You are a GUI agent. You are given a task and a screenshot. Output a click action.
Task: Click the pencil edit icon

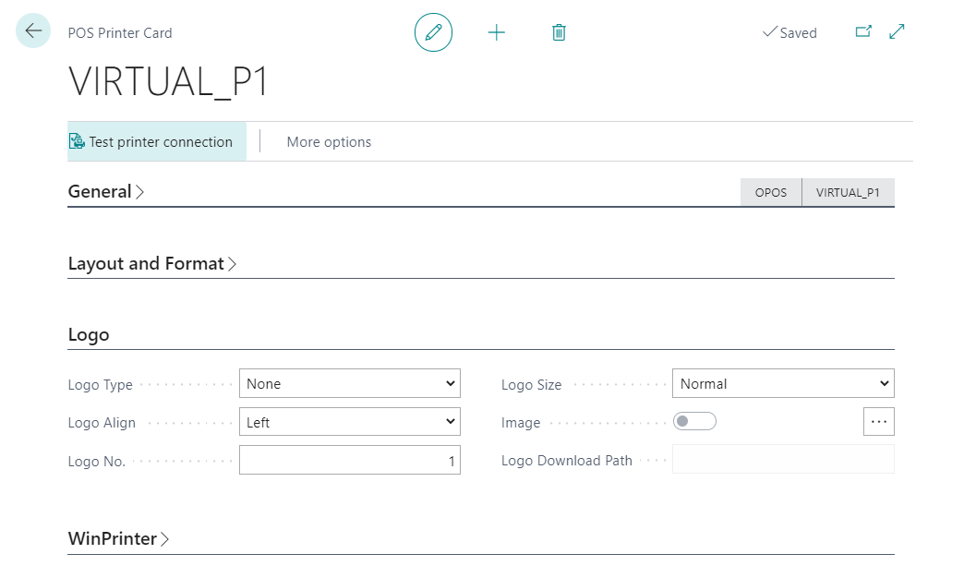(433, 32)
